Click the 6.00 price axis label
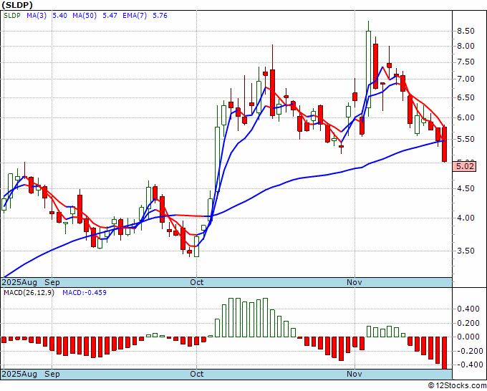 466,117
